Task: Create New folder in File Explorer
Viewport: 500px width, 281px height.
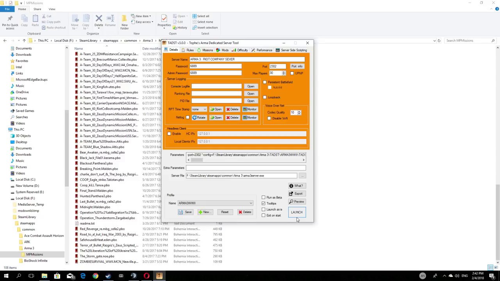Action: coord(125,23)
